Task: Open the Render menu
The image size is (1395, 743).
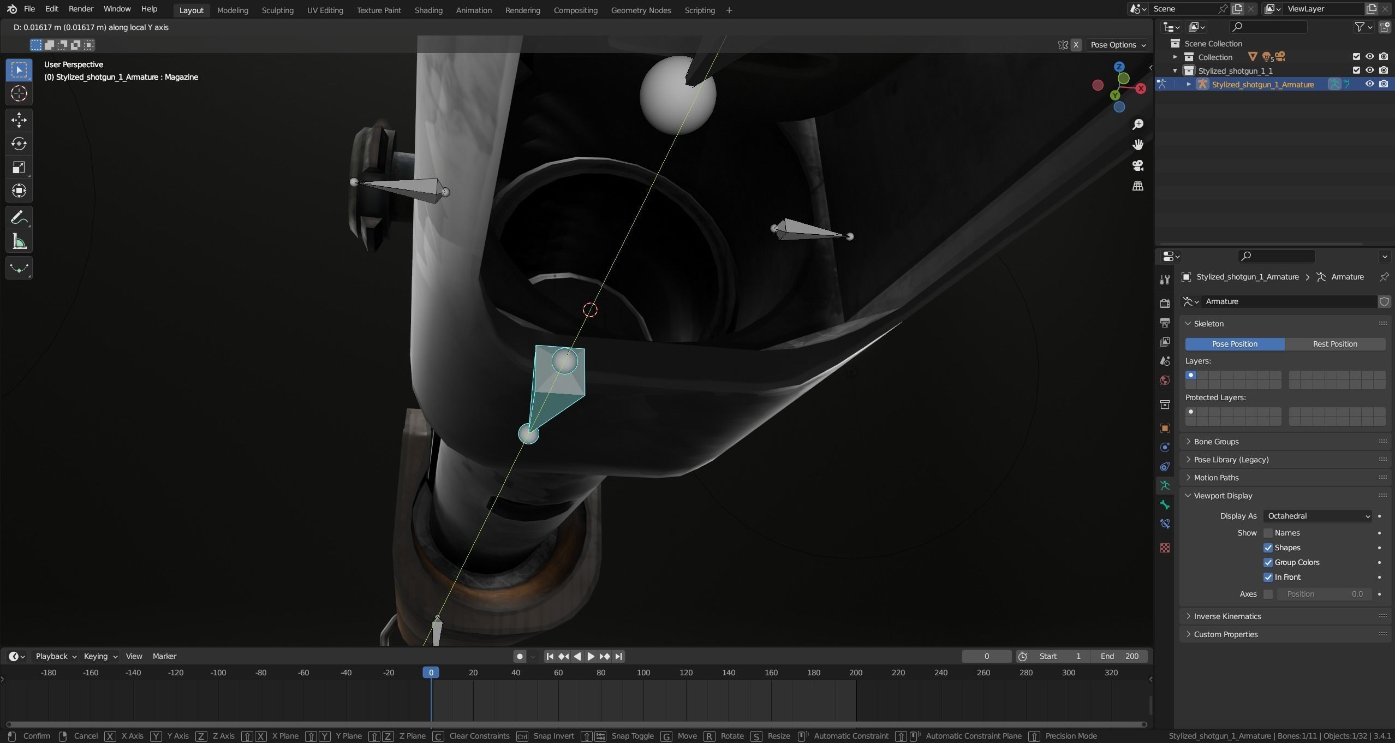Action: pos(81,9)
